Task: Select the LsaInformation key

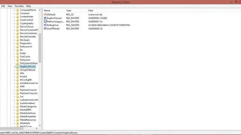Action: pos(27,103)
